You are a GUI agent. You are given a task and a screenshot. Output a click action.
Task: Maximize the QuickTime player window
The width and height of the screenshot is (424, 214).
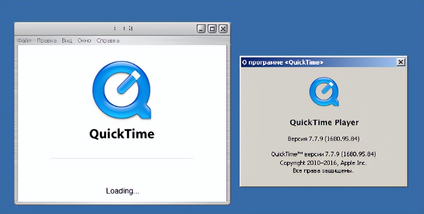pyautogui.click(x=212, y=29)
